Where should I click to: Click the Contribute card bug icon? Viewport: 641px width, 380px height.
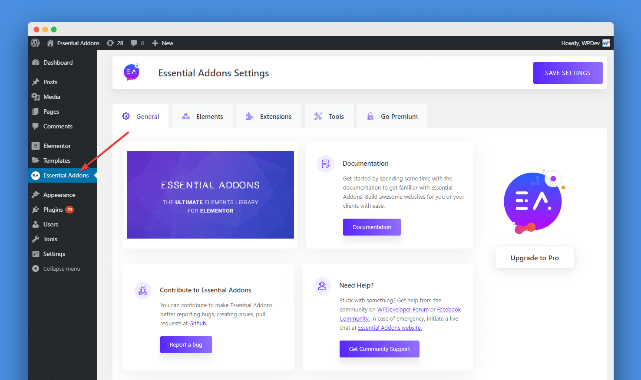pos(143,291)
